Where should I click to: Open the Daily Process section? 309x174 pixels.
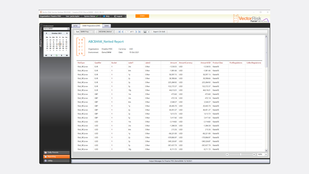point(57,152)
